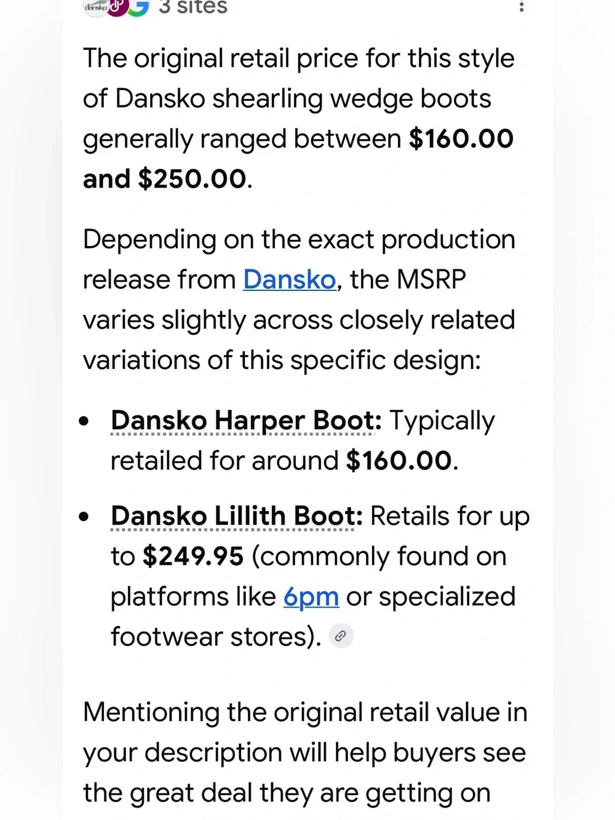Tap the word MSRP
Viewport: 615px width, 820px height.
click(431, 280)
